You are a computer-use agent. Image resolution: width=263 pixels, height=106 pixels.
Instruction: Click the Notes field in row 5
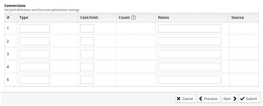[x=190, y=80]
